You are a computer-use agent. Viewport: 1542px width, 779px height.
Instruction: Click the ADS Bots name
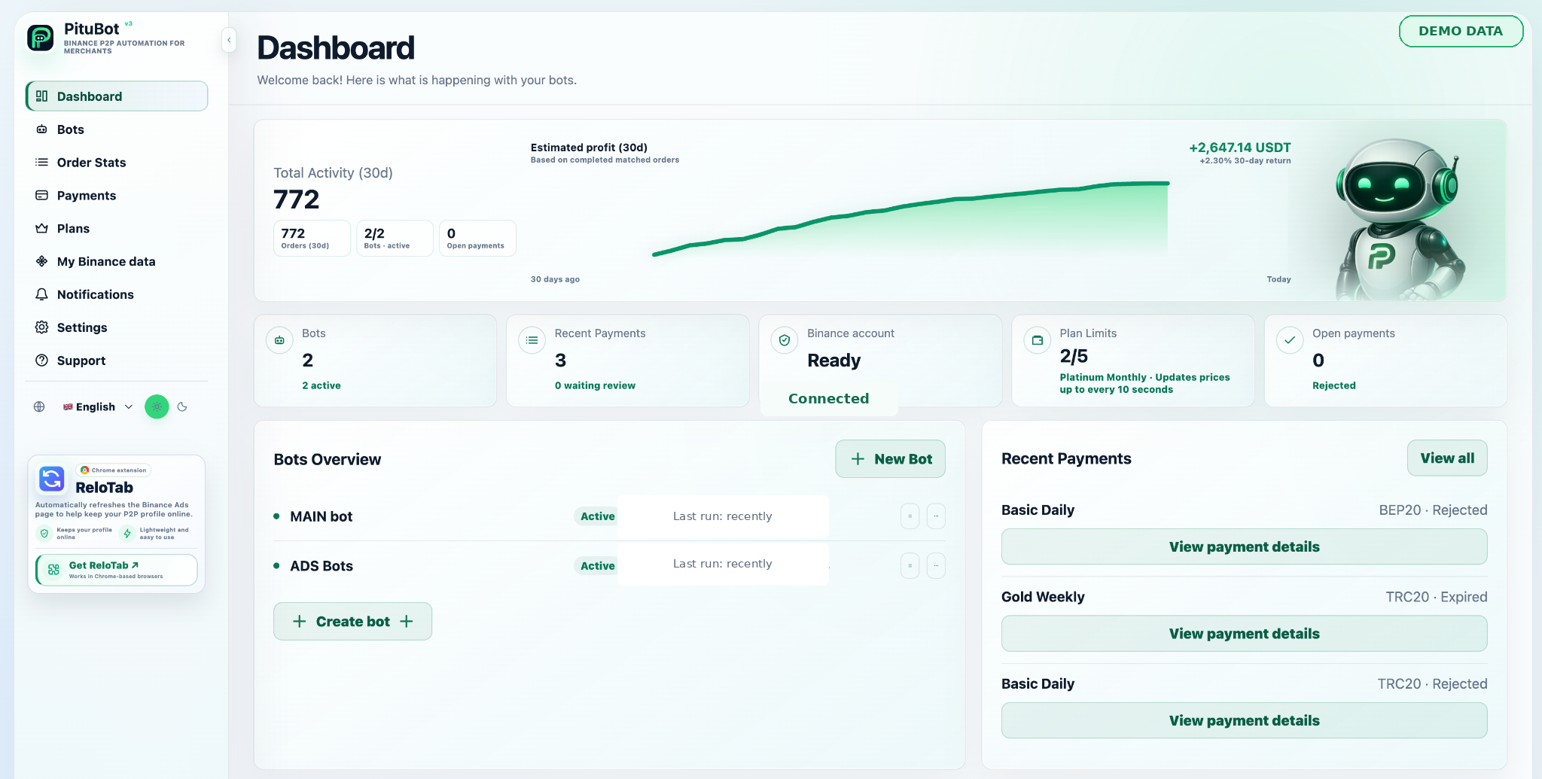(322, 566)
